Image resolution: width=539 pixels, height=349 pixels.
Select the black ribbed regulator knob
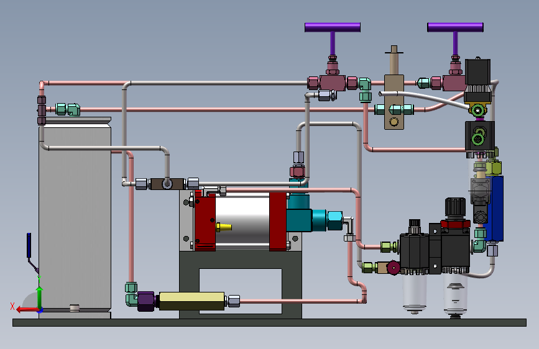[x=455, y=208]
